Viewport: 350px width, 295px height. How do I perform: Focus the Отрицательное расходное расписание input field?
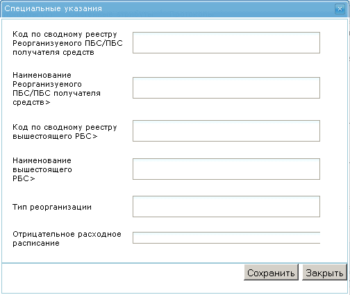click(226, 237)
